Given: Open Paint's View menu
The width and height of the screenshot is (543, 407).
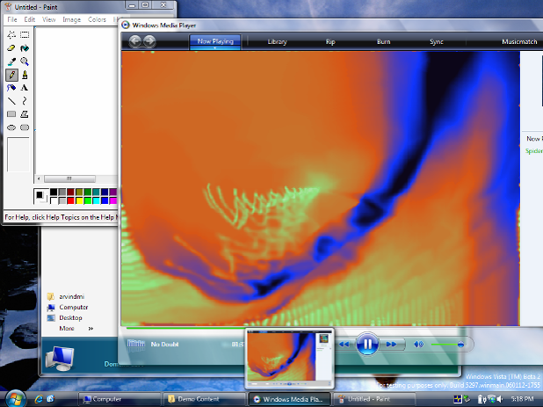Looking at the screenshot, I should coord(49,19).
